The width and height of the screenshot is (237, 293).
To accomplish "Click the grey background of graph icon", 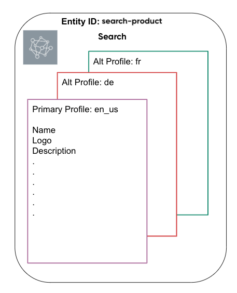I will pyautogui.click(x=27, y=61).
